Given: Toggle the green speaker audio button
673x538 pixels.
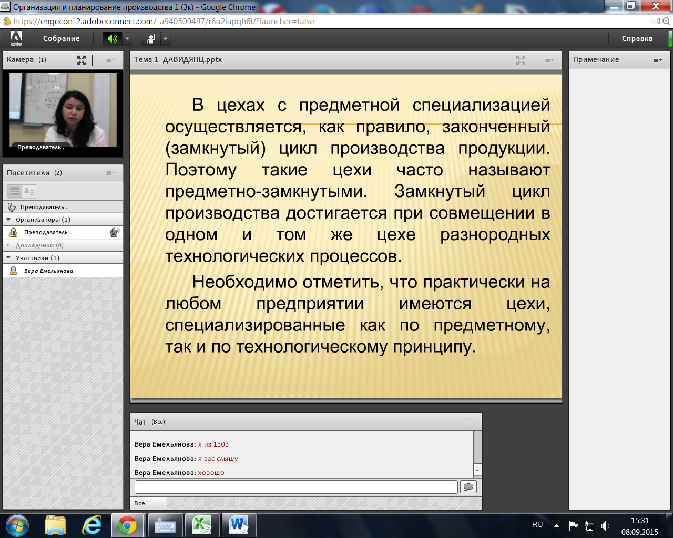Looking at the screenshot, I should tap(112, 38).
